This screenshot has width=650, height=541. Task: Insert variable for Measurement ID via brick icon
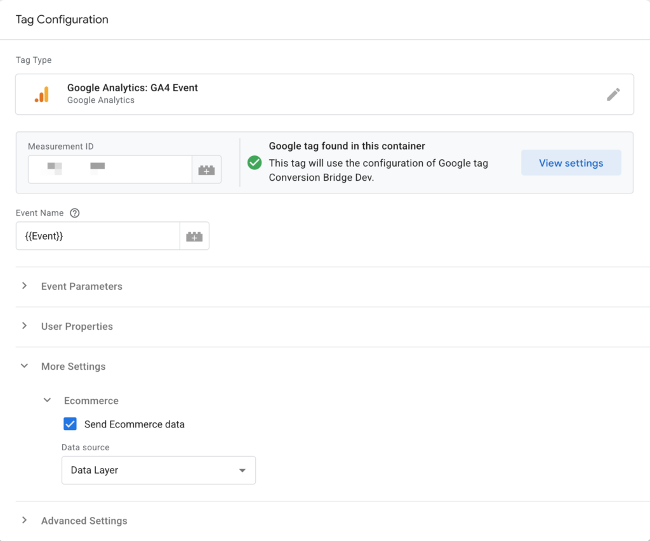click(206, 169)
